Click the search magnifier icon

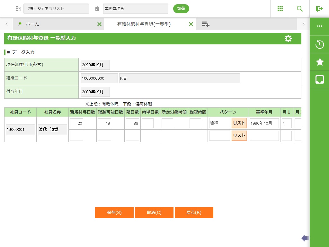pyautogui.click(x=300, y=9)
